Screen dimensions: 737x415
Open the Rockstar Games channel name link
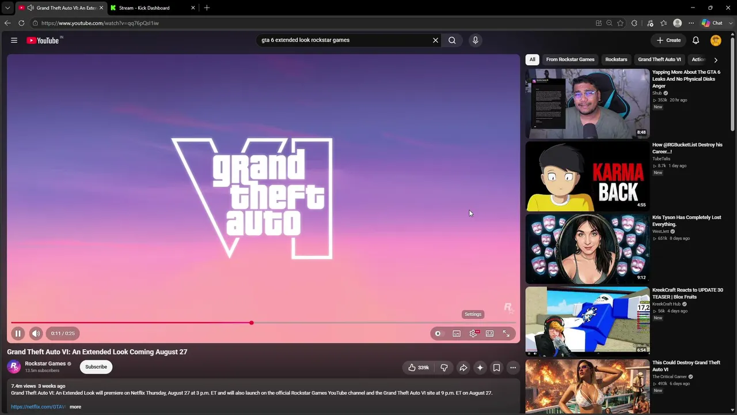pos(45,364)
